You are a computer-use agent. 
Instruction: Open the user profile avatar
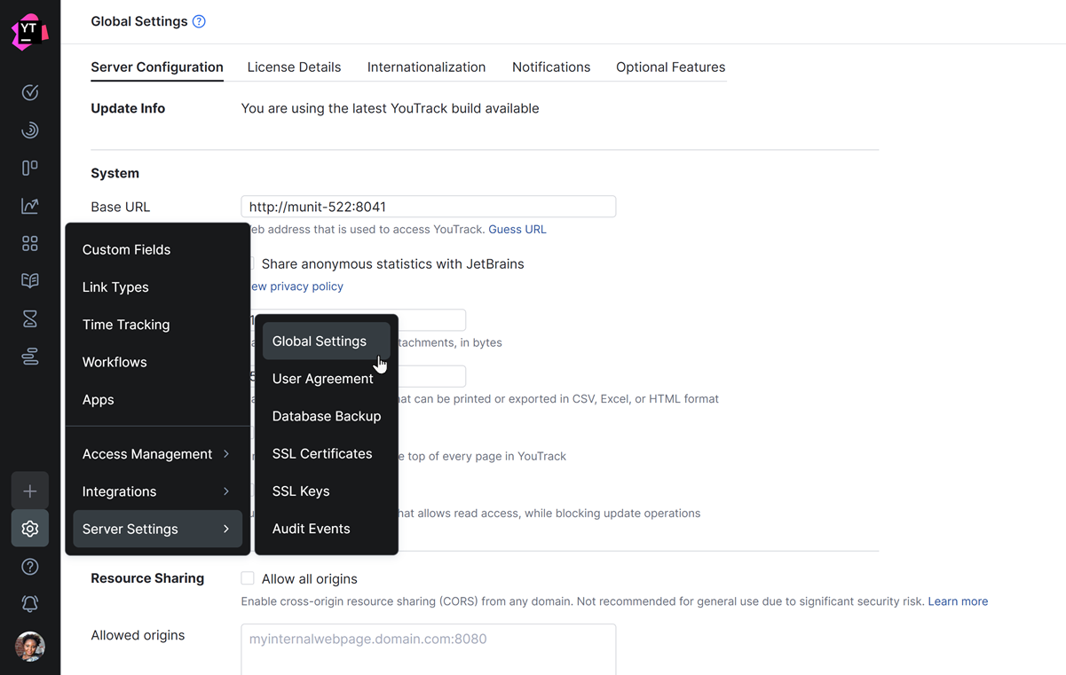click(30, 647)
